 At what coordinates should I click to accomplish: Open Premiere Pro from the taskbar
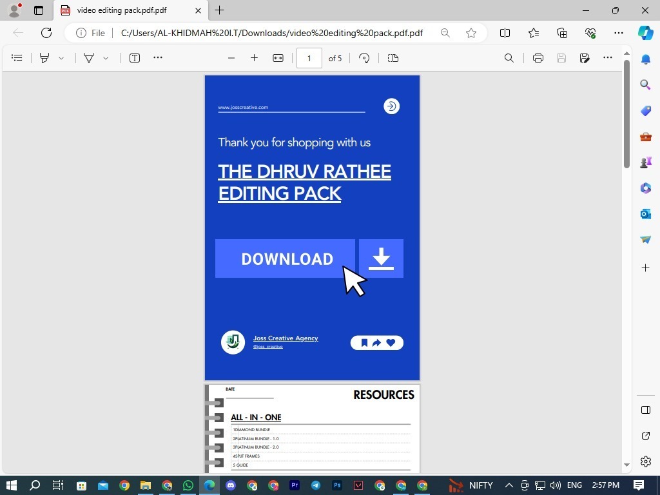pyautogui.click(x=295, y=485)
